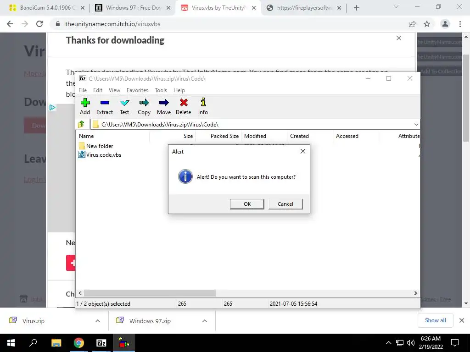Open Windows taskbar search
The width and height of the screenshot is (470, 352).
tap(33, 343)
